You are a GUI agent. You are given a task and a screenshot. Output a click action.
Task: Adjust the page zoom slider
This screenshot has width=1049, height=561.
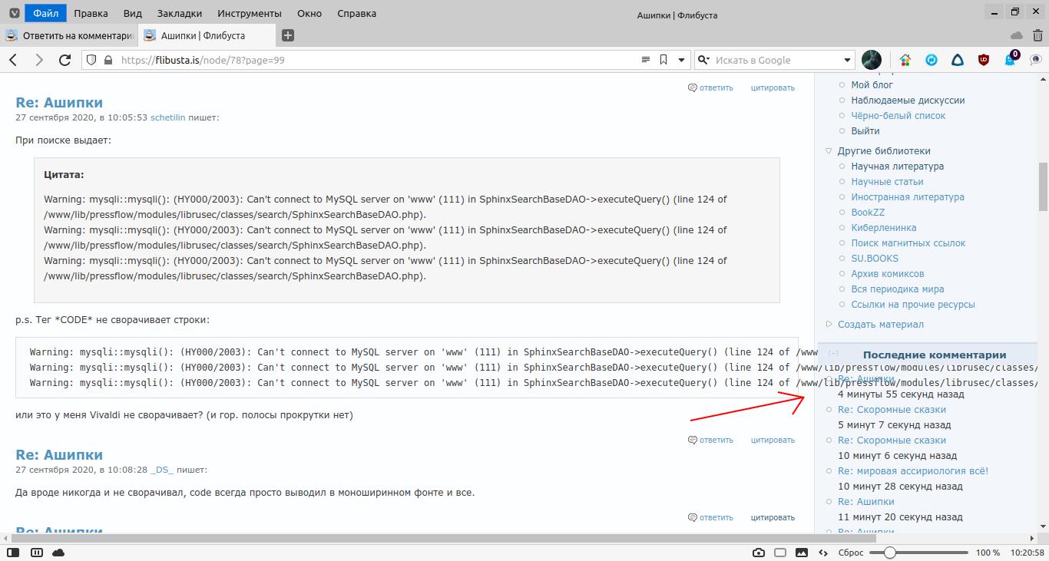[889, 553]
